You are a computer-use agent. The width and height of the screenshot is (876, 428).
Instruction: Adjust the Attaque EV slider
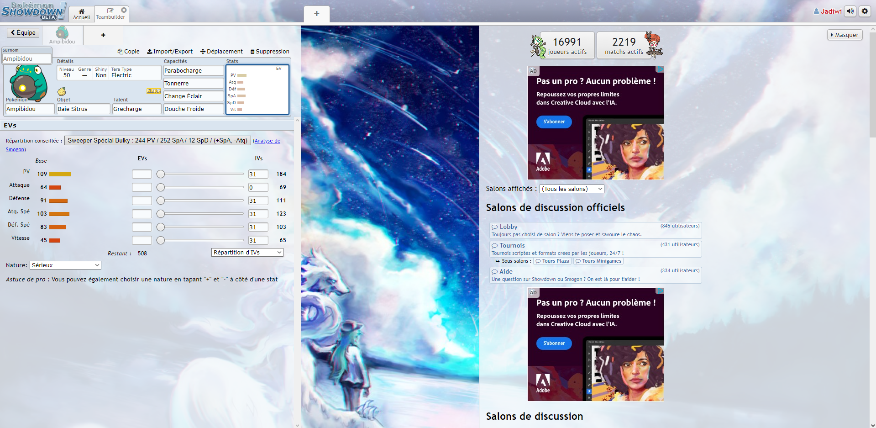[x=200, y=187]
